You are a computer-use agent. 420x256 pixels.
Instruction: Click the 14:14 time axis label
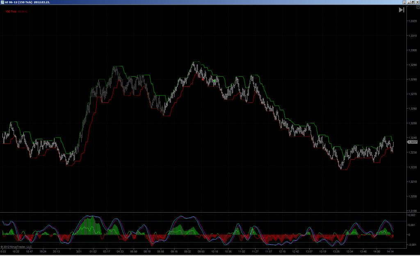(390, 251)
